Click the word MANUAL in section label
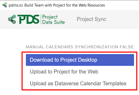Screen dimensions: 139x95 coord(35,47)
